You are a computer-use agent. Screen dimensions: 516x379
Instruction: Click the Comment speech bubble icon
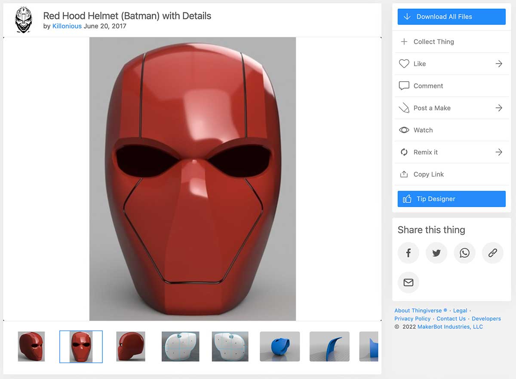(404, 85)
